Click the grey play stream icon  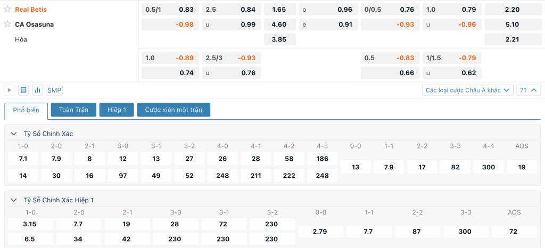pos(10,90)
